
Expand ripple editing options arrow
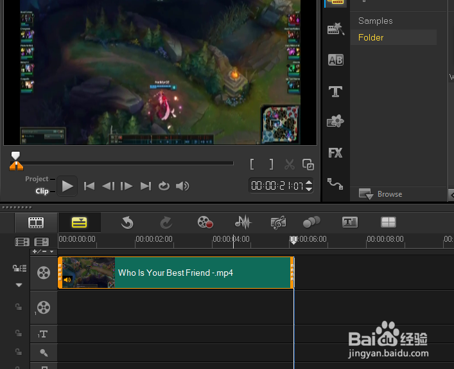(x=19, y=285)
